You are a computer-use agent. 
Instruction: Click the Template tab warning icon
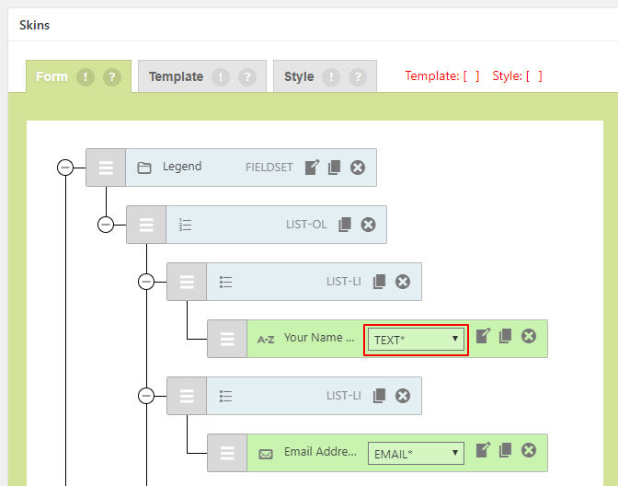221,76
